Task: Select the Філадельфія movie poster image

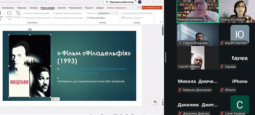Action: click(x=30, y=66)
